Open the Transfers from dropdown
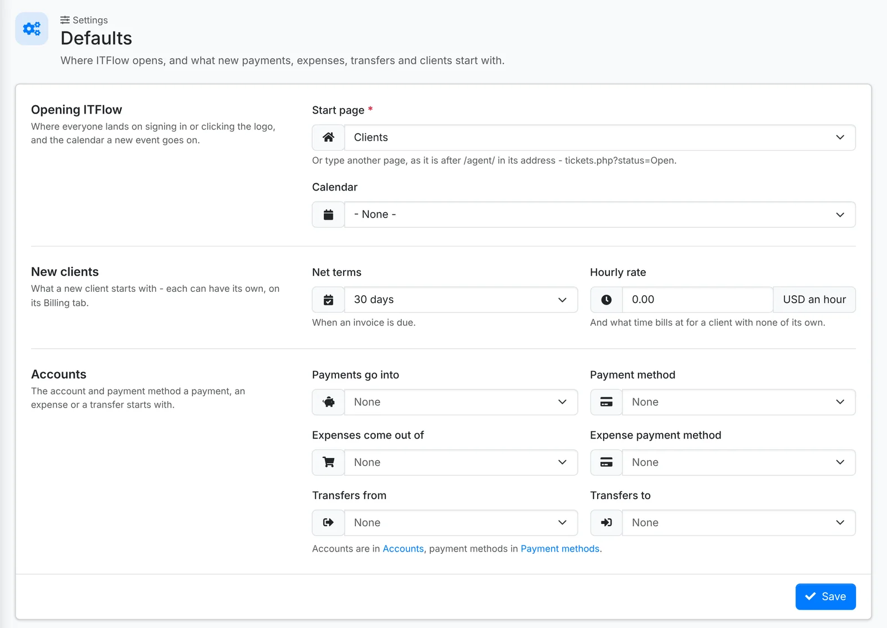 click(x=461, y=523)
